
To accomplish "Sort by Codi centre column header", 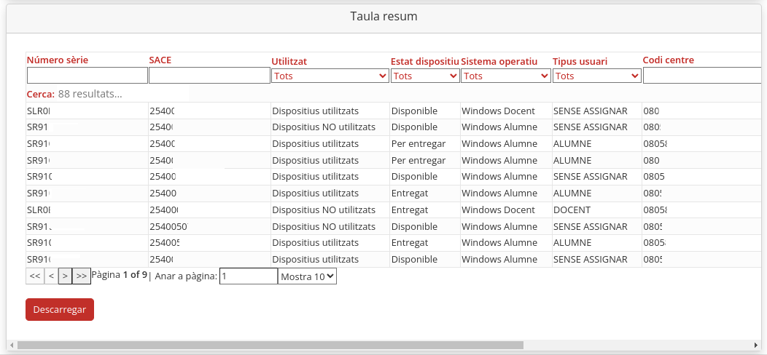I will coord(668,60).
